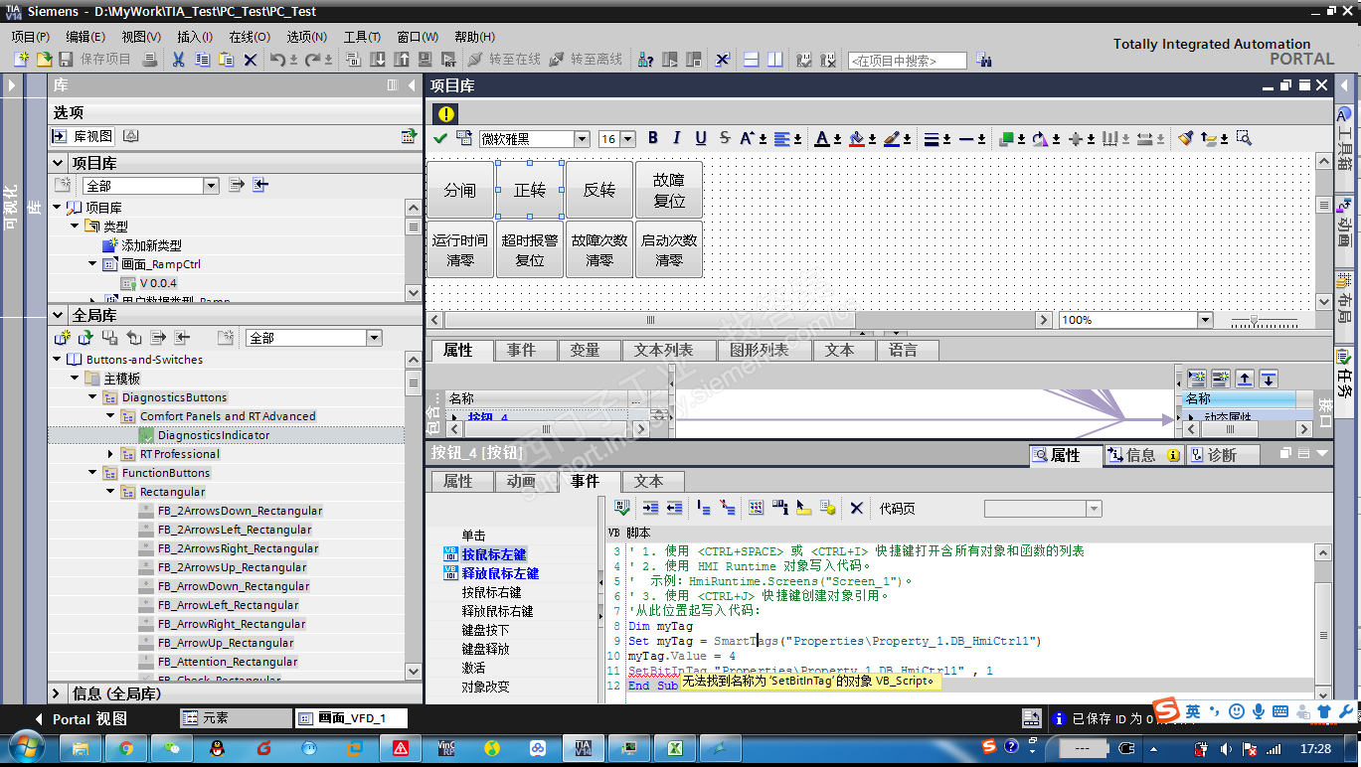Toggle italic text formatting
This screenshot has width=1361, height=767.
click(677, 138)
